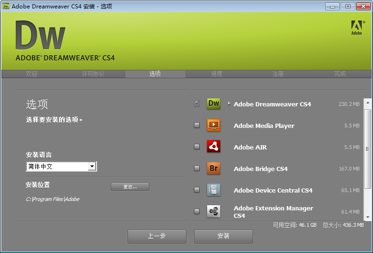Viewport: 373px width, 253px height.
Task: Start installation with the 安装 button
Action: [224, 236]
